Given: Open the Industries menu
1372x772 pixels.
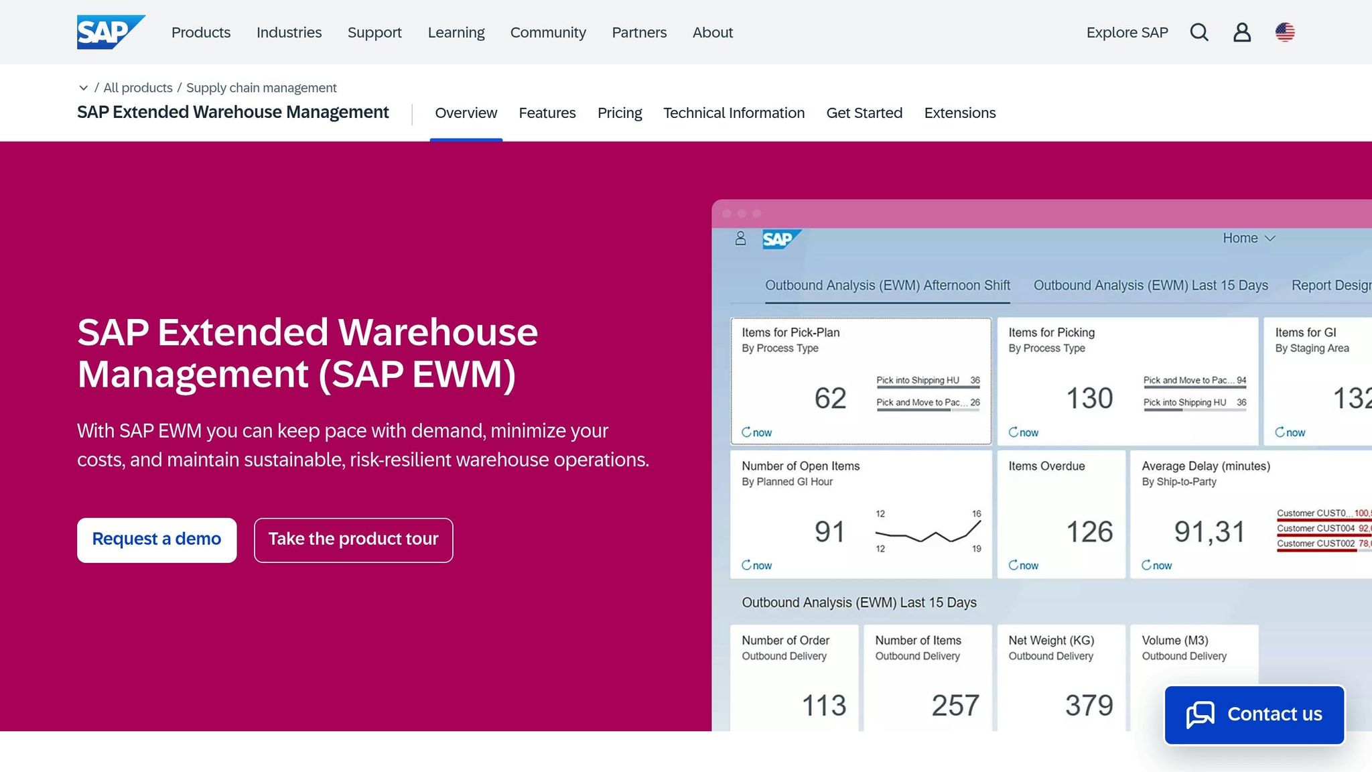Looking at the screenshot, I should coord(289,32).
